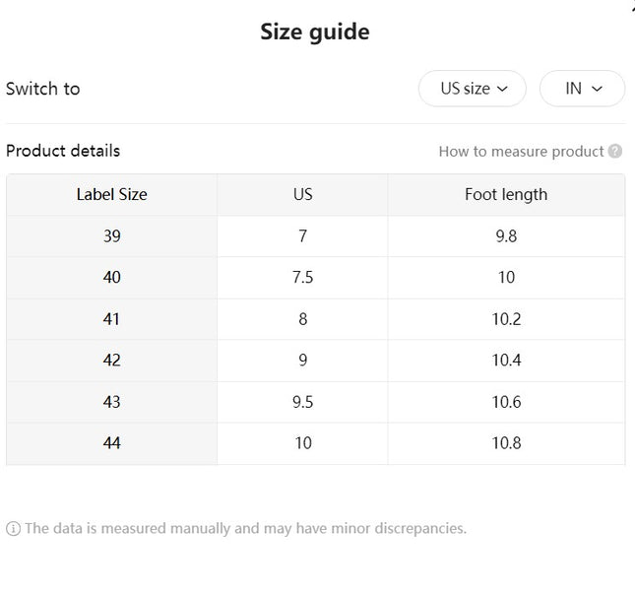Image resolution: width=635 pixels, height=594 pixels.
Task: Open the US size dropdown
Action: pyautogui.click(x=473, y=89)
